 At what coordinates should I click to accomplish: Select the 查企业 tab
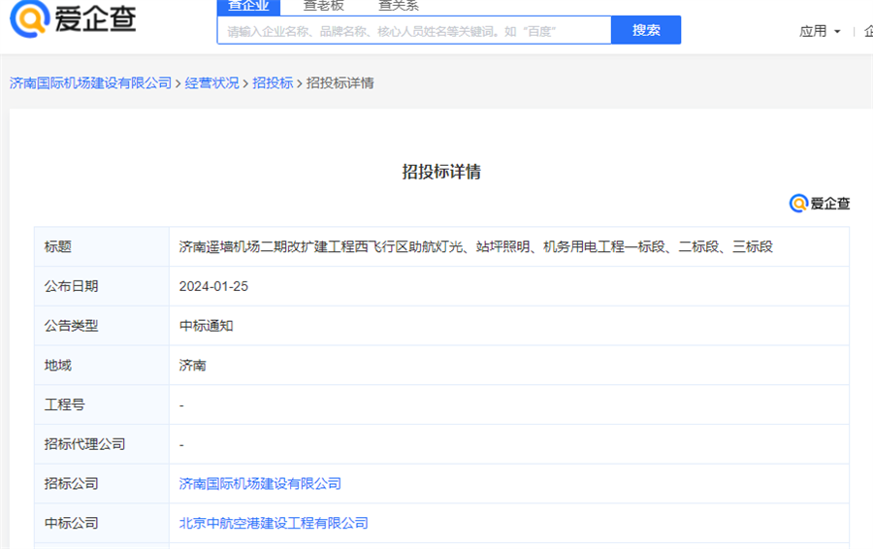(248, 7)
